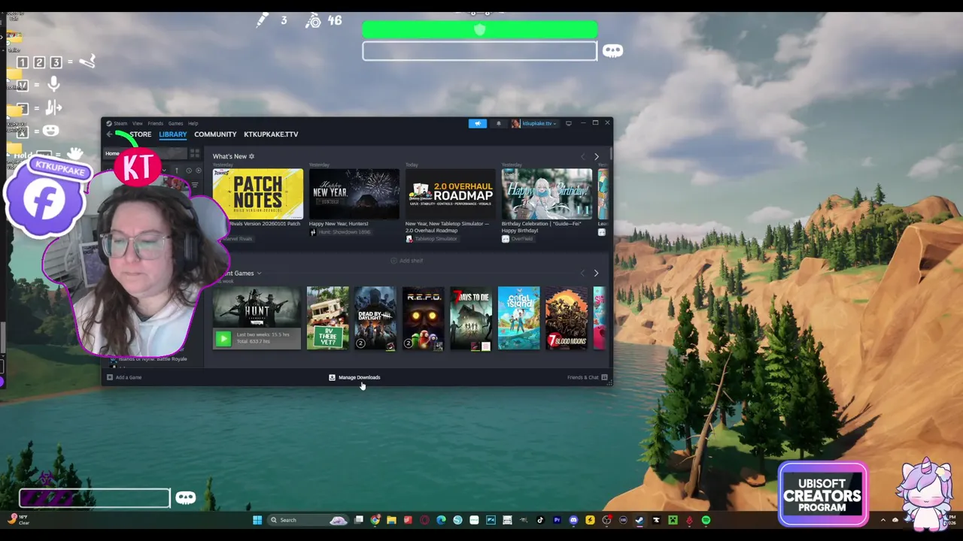Open the sidebar advanced filter lines icon
This screenshot has height=541, width=963.
(x=195, y=185)
